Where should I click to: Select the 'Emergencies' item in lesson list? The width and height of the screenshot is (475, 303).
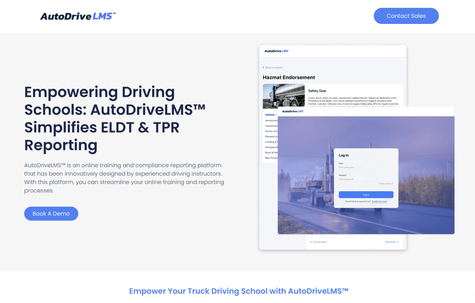click(271, 147)
